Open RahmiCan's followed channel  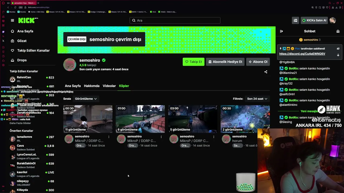point(32,79)
